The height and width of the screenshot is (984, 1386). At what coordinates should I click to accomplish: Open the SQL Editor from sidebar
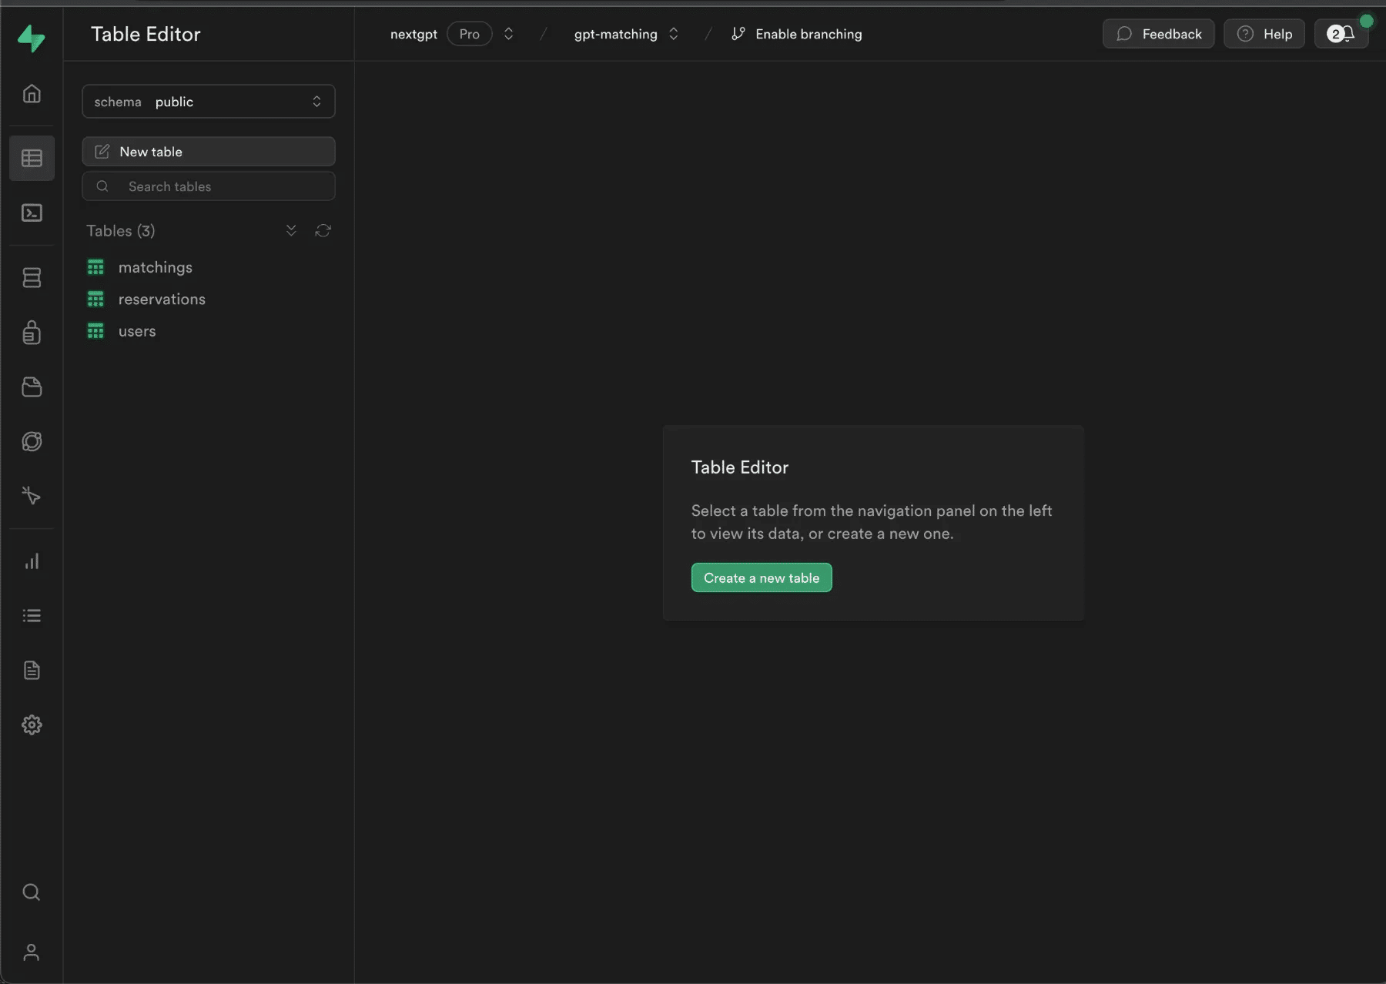tap(32, 213)
